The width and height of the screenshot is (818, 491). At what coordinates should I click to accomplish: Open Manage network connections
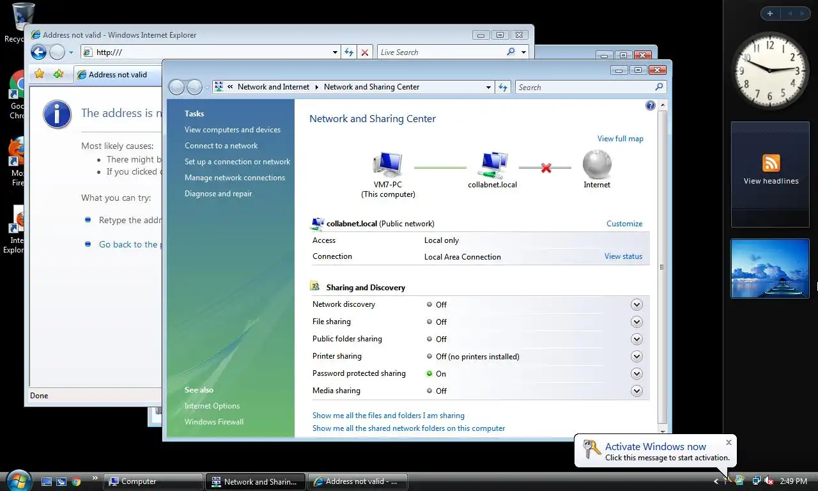click(235, 178)
